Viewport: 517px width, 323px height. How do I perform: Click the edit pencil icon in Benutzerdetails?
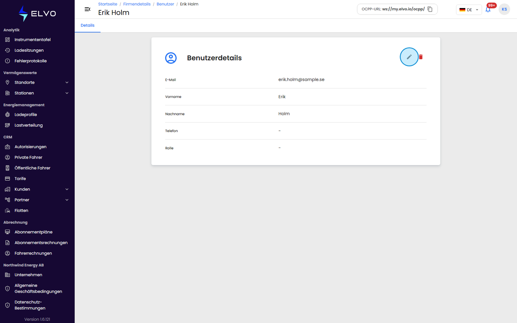[x=409, y=57]
